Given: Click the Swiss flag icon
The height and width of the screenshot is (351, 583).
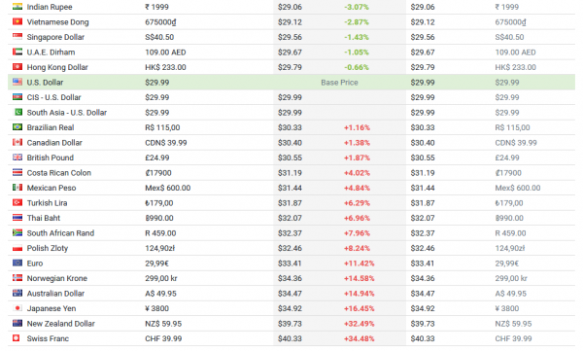Looking at the screenshot, I should click(16, 338).
